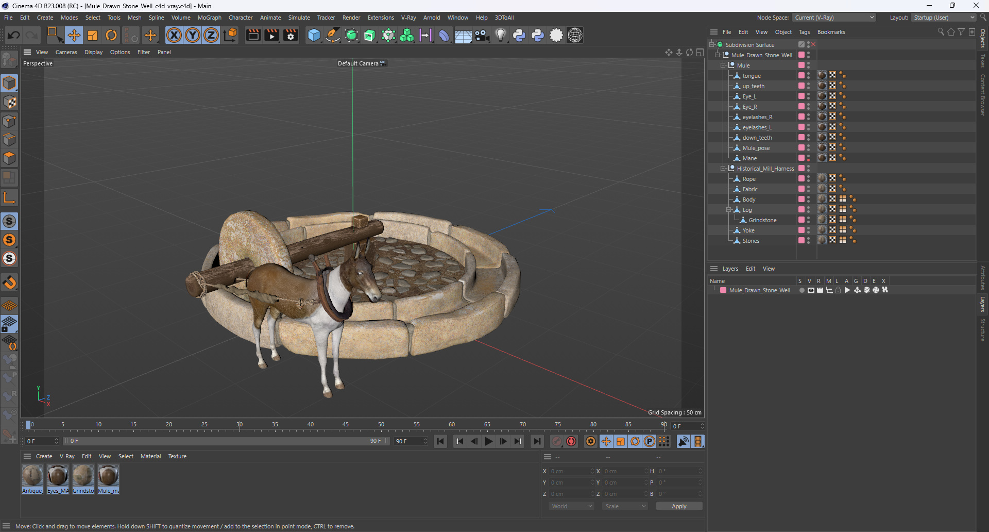
Task: Open the MoGraph menu
Action: (209, 18)
